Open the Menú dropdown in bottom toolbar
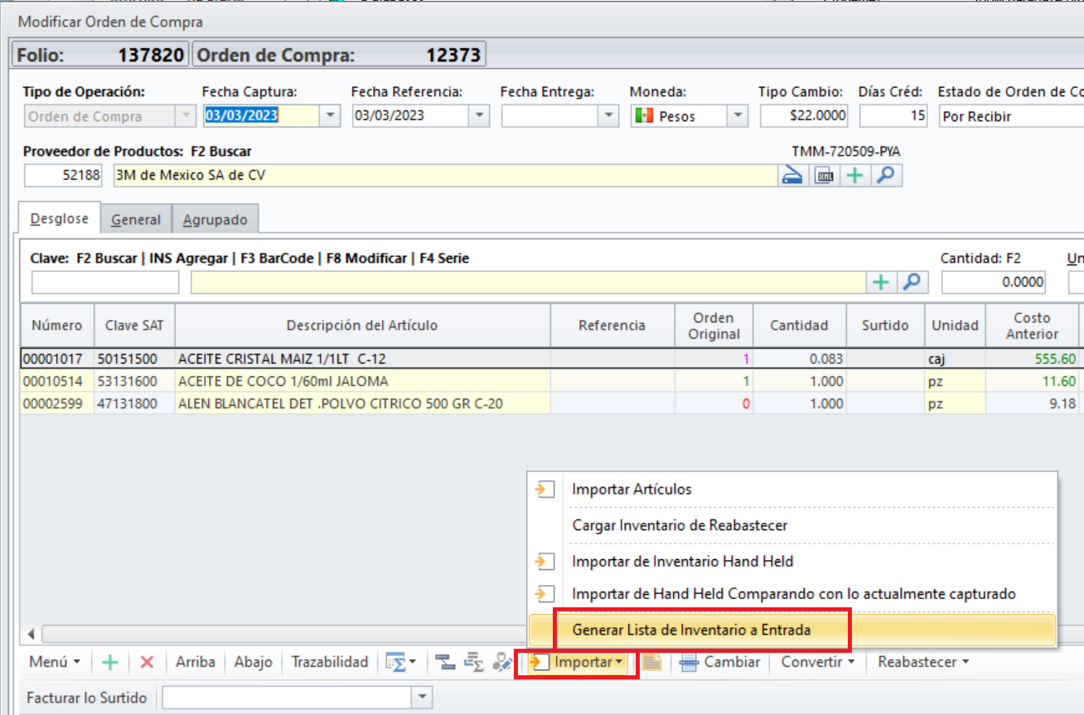Image resolution: width=1084 pixels, height=715 pixels. [55, 662]
